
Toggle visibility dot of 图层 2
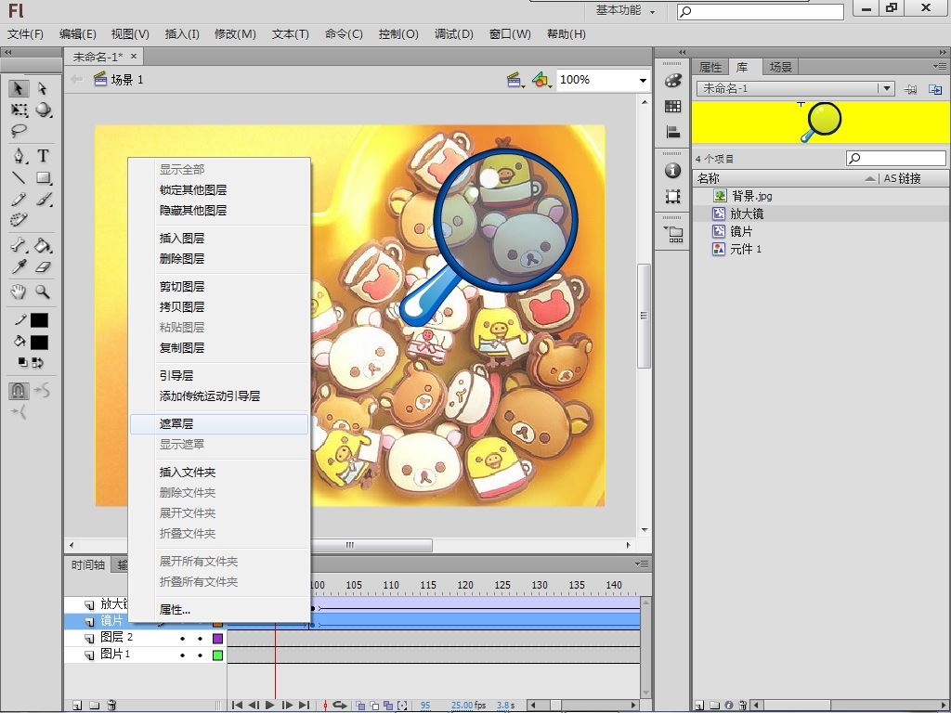pyautogui.click(x=183, y=639)
